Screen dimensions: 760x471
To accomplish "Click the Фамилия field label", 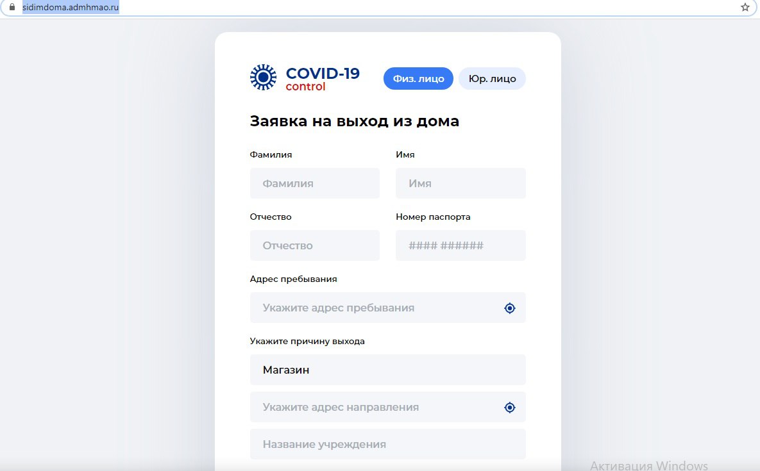I will [x=271, y=155].
